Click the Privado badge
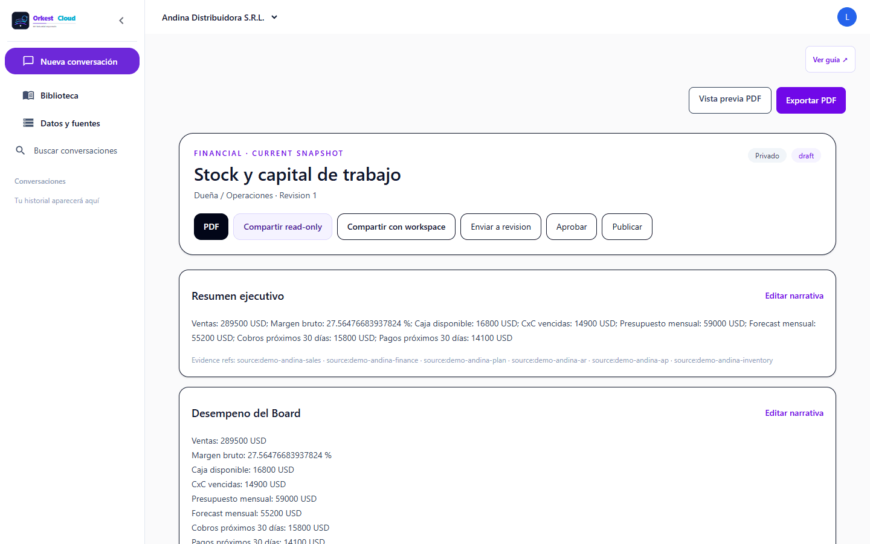 (x=767, y=156)
